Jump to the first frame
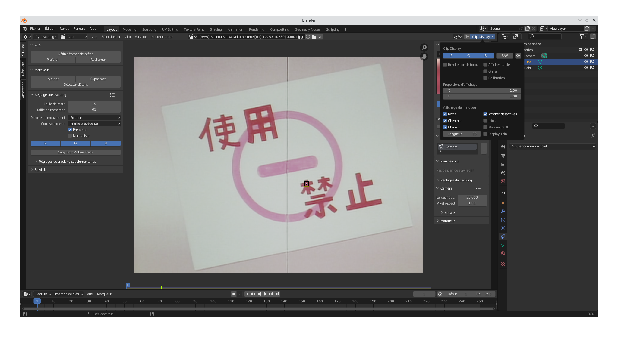The image size is (618, 340). (x=247, y=294)
